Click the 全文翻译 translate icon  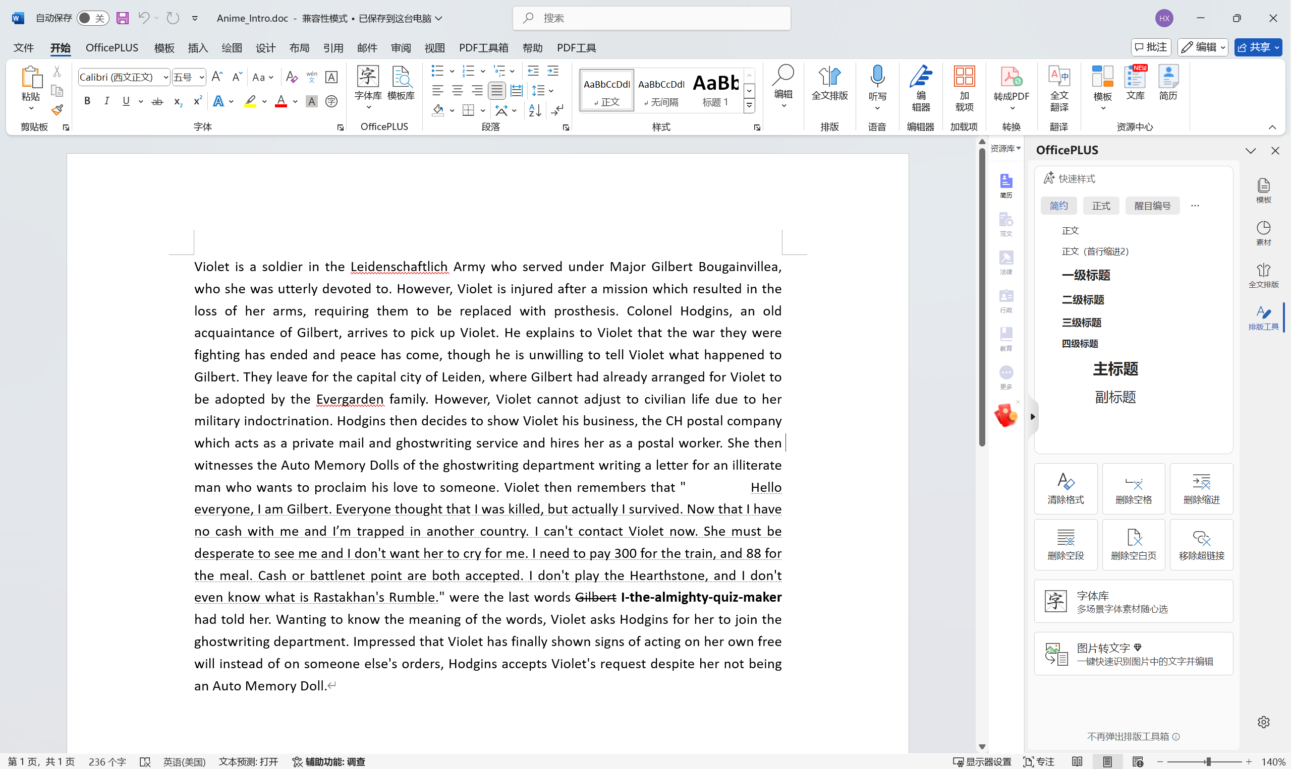[x=1059, y=88]
